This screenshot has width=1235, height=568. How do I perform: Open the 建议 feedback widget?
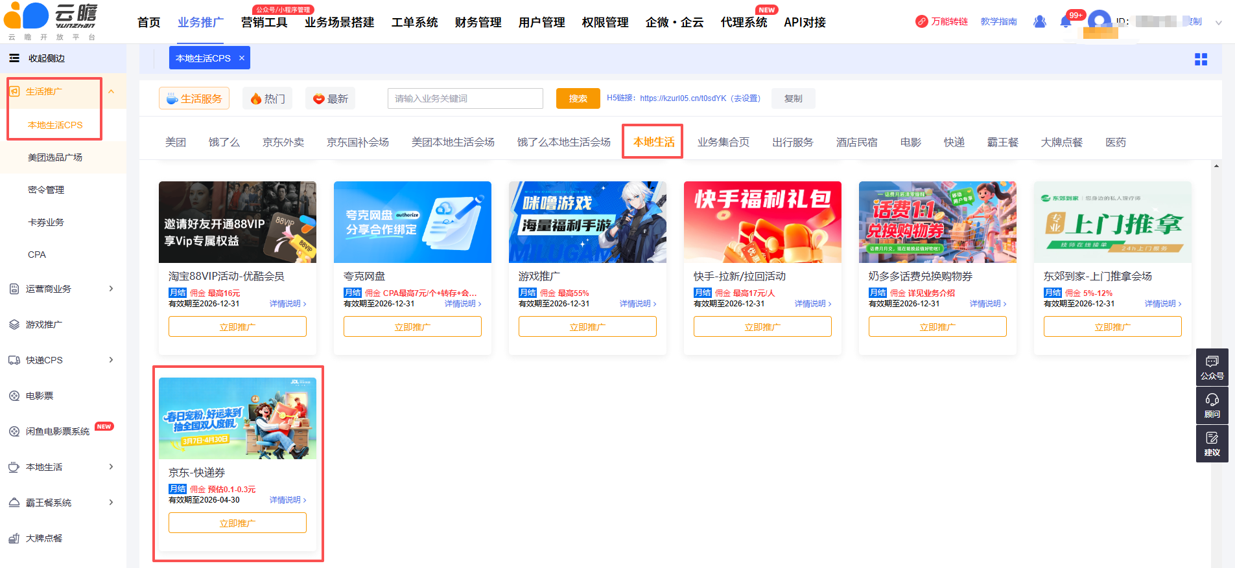[1212, 444]
